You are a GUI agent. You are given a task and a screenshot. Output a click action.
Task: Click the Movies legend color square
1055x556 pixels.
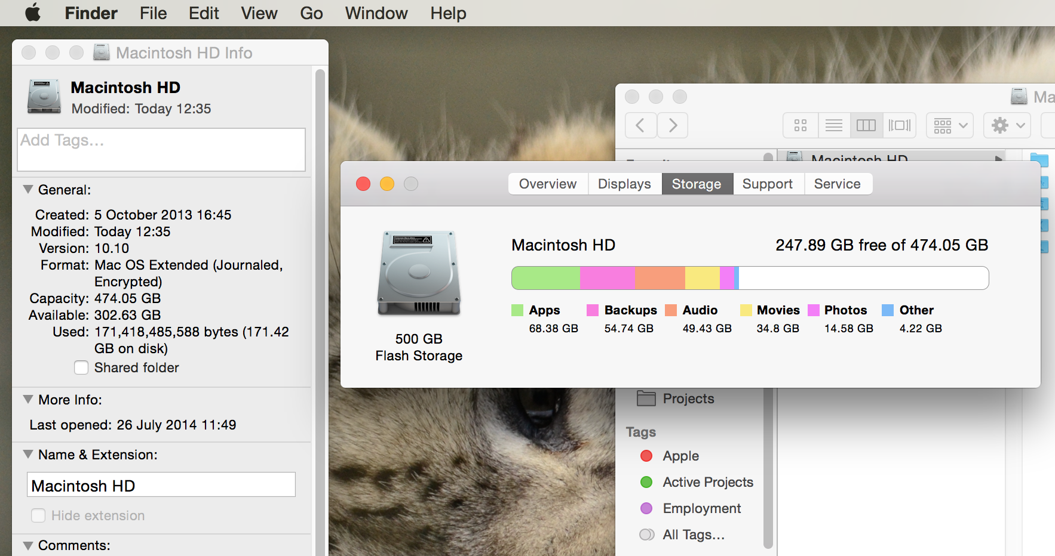746,310
